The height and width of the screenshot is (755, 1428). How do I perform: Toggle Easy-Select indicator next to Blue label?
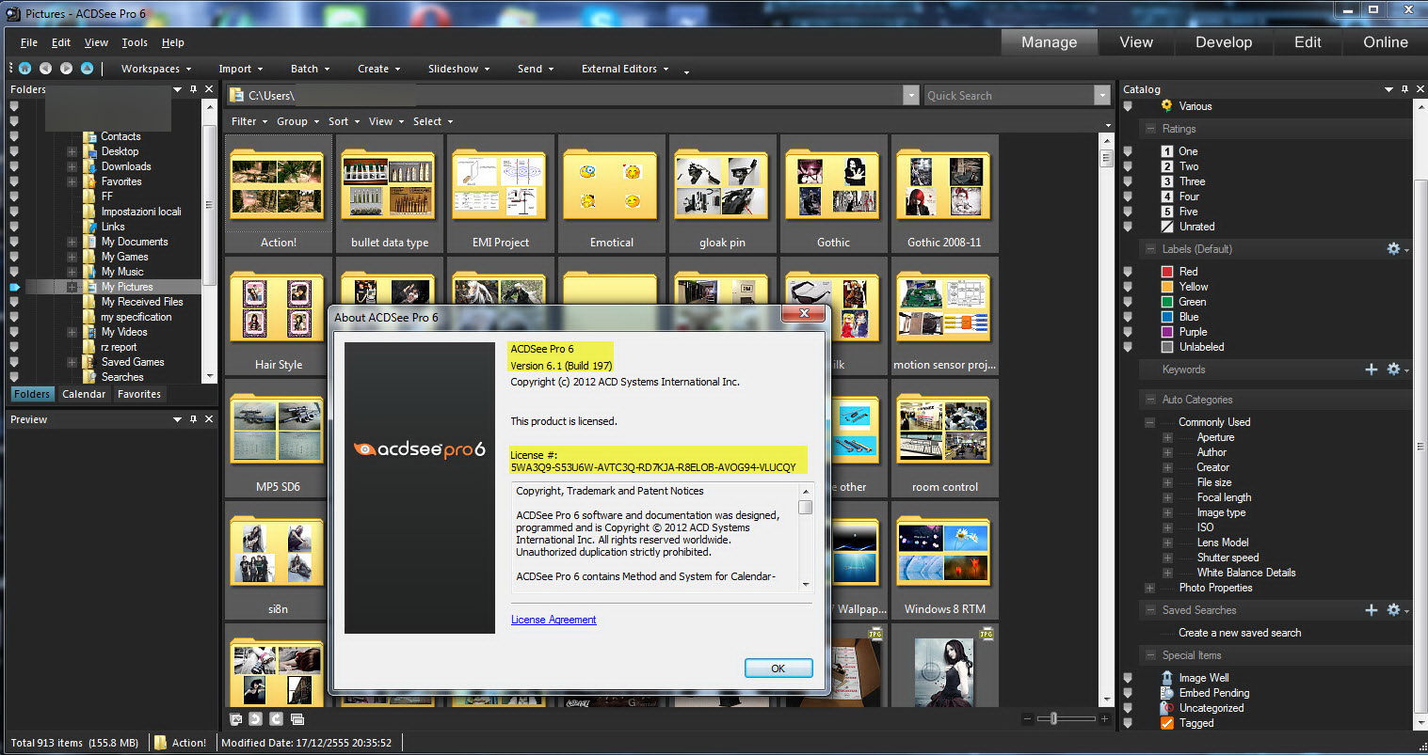point(1128,317)
